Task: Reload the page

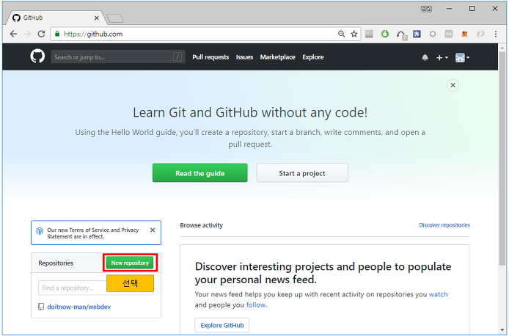Action: 41,34
